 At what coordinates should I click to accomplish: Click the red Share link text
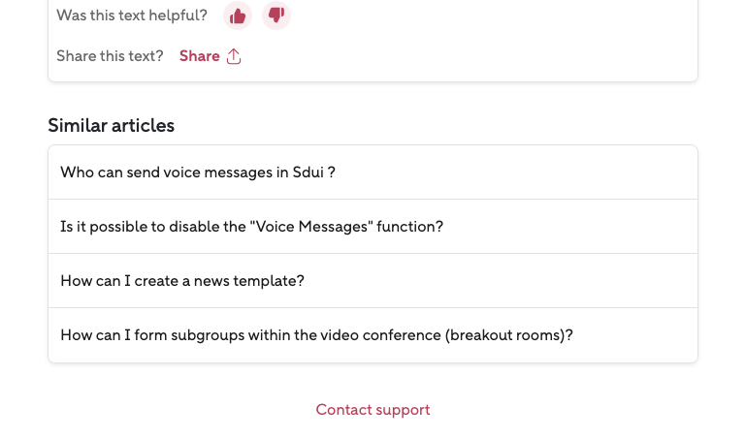[200, 56]
